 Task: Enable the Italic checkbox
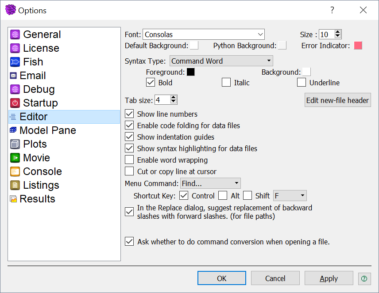[226, 82]
